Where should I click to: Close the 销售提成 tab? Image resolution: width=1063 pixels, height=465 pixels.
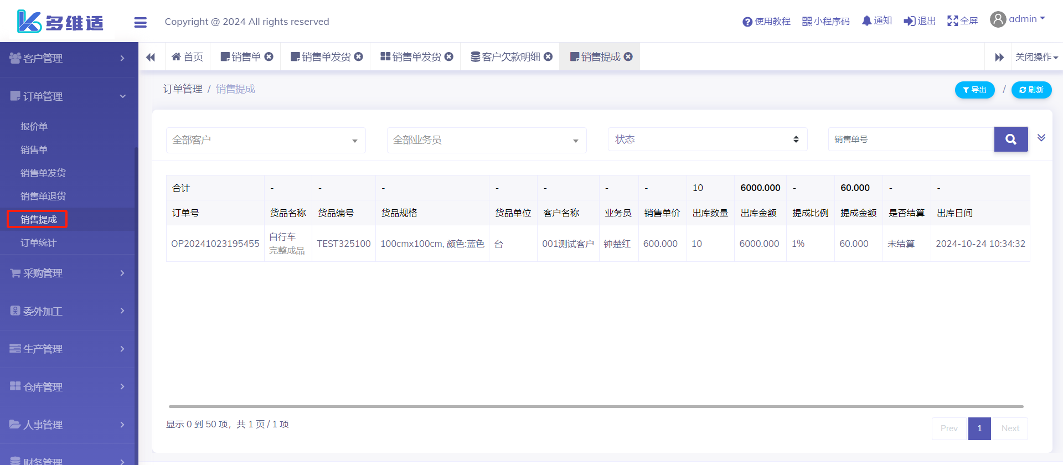click(x=628, y=56)
